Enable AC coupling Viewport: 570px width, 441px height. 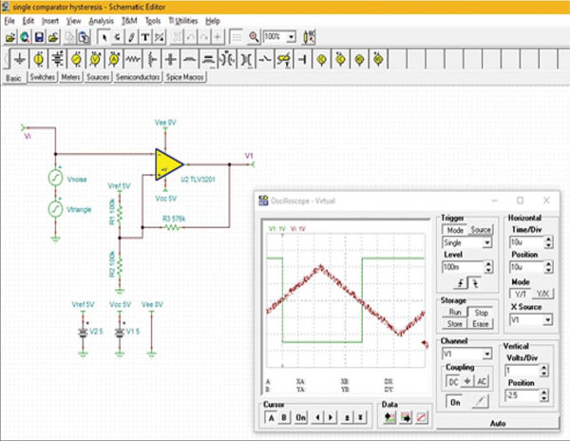[x=482, y=381]
